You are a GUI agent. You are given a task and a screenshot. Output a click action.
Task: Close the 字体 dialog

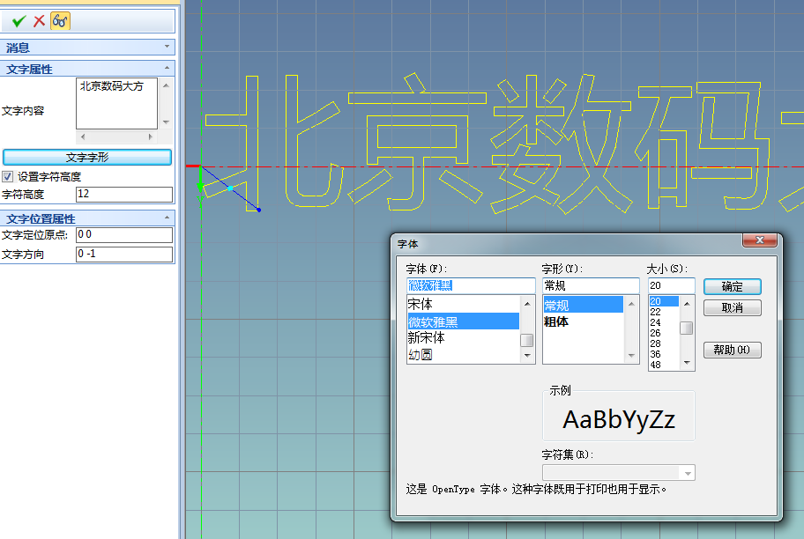(759, 240)
